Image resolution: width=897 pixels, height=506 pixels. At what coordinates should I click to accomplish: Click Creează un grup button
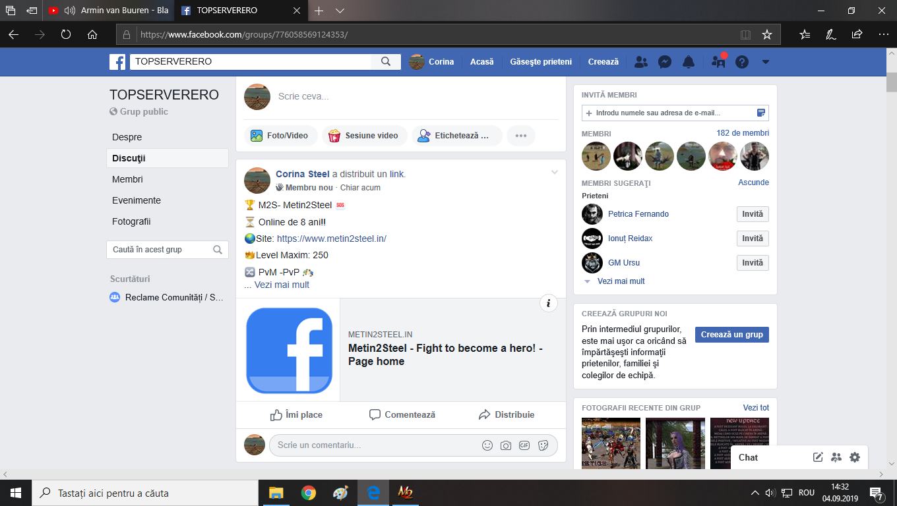coord(732,335)
